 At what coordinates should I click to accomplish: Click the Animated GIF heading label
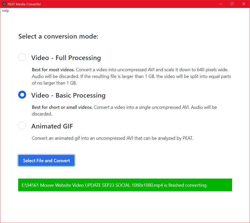[x=52, y=126]
